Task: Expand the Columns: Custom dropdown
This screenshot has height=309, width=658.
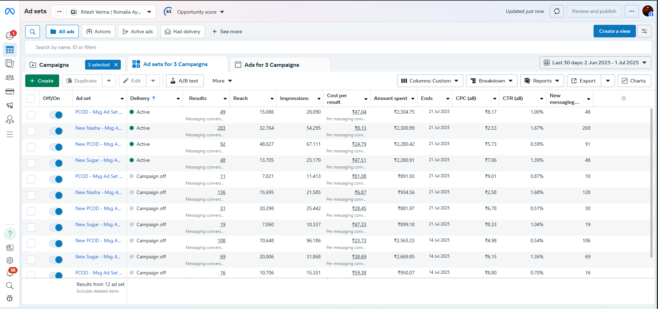Action: click(430, 81)
